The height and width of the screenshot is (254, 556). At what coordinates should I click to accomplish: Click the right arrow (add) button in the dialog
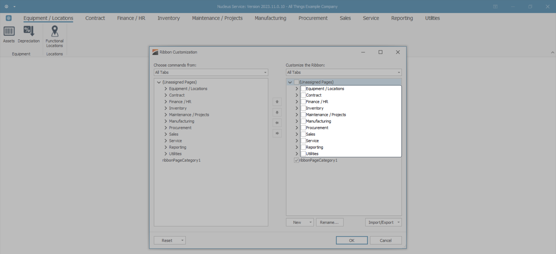[x=277, y=133]
